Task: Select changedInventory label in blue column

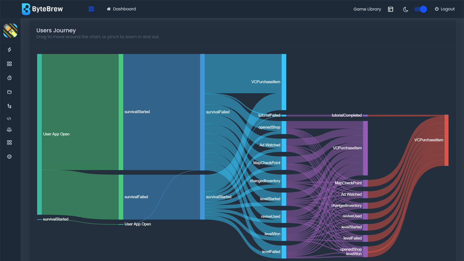Action: [x=265, y=181]
